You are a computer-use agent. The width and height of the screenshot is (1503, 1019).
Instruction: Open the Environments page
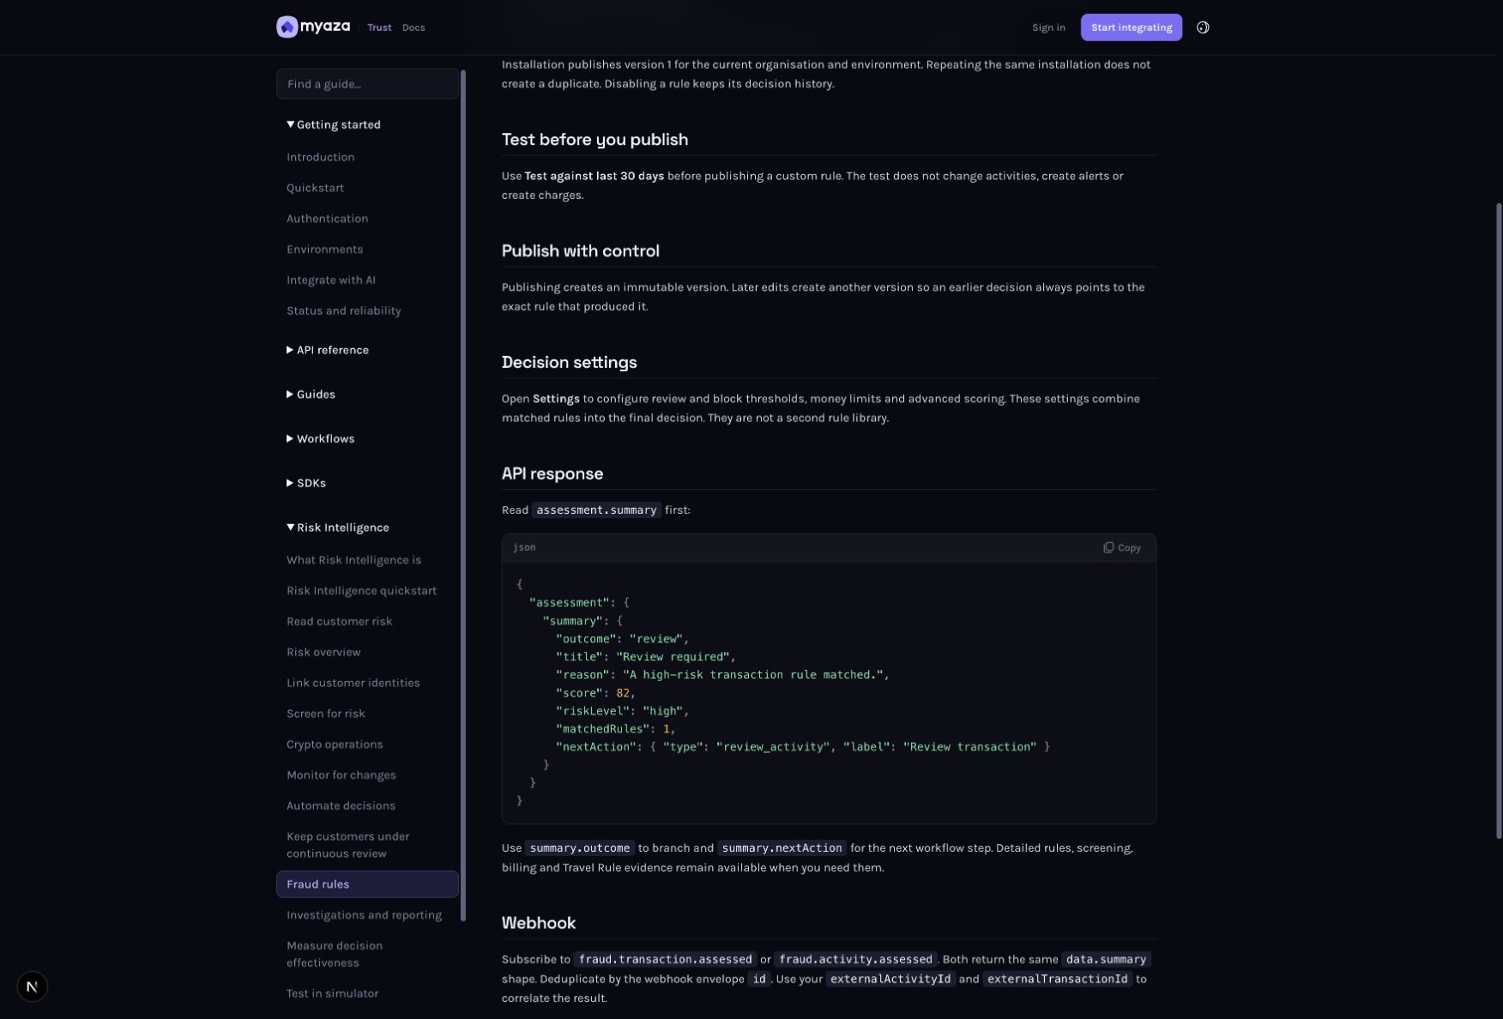click(324, 250)
